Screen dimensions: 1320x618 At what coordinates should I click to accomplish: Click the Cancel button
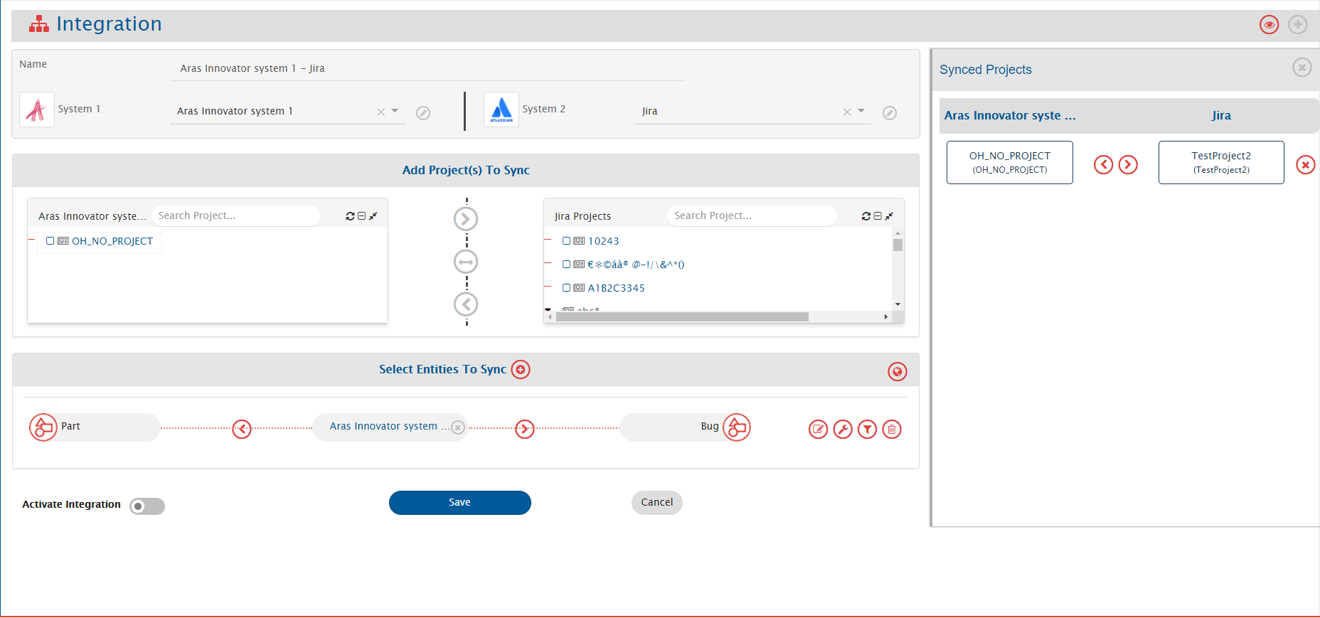tap(656, 503)
